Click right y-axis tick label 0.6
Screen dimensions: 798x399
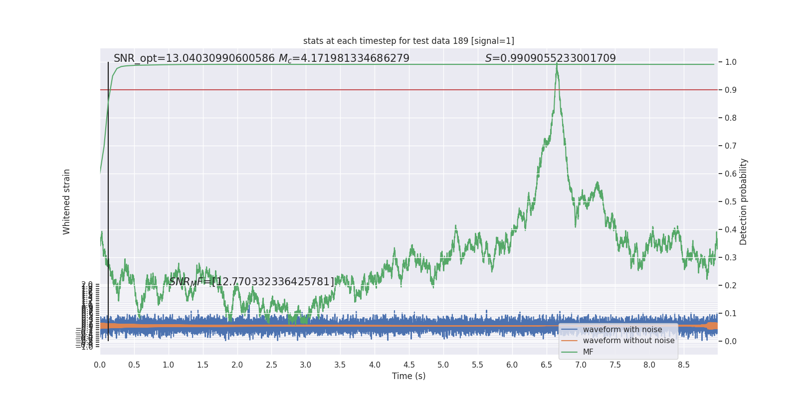(x=731, y=174)
